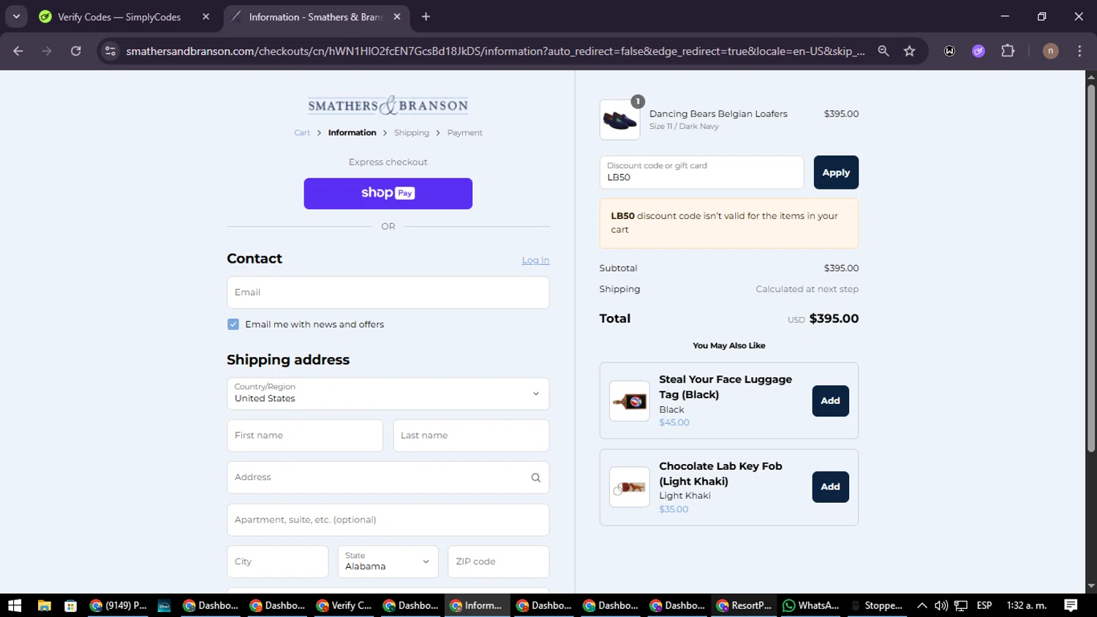
Task: Click the Last name field
Action: tap(471, 435)
